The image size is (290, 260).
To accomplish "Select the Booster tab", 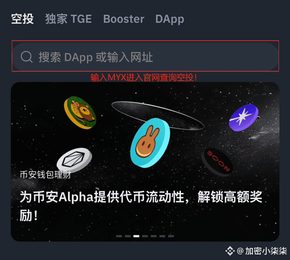I will pos(124,19).
